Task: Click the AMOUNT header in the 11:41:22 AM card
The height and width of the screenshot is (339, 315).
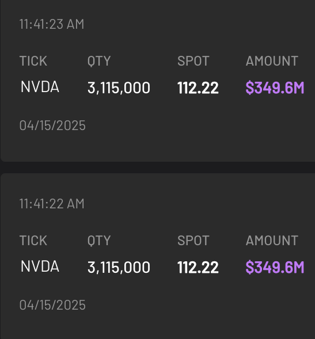Action: pos(272,241)
